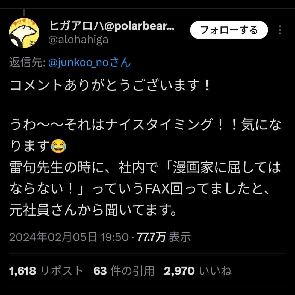Open the three-dot more options menu
Viewport: 295px width, 295px height.
280,30
